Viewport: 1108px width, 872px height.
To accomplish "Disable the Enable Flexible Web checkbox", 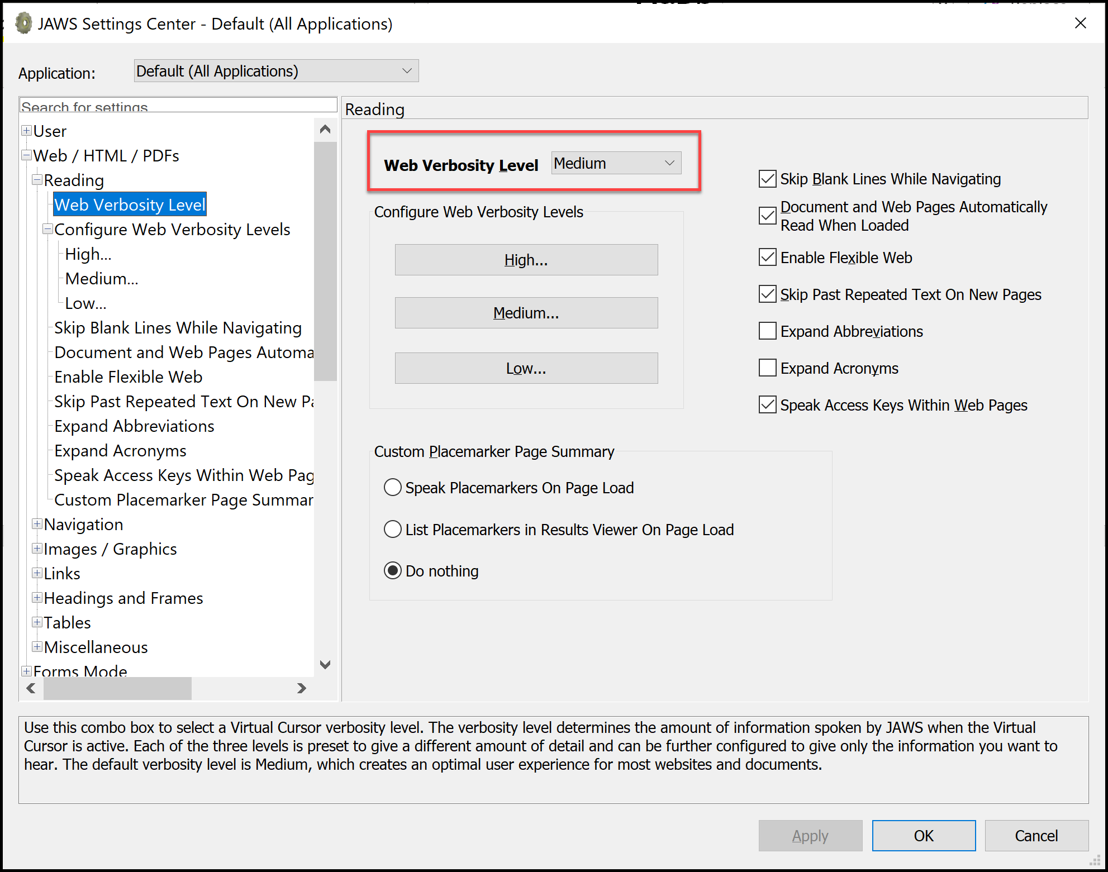I will (x=768, y=258).
